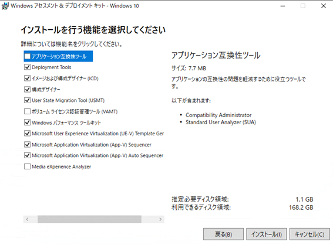Click the Compatibility Administrator list item
Image resolution: width=333 pixels, height=245 pixels.
pyautogui.click(x=218, y=115)
